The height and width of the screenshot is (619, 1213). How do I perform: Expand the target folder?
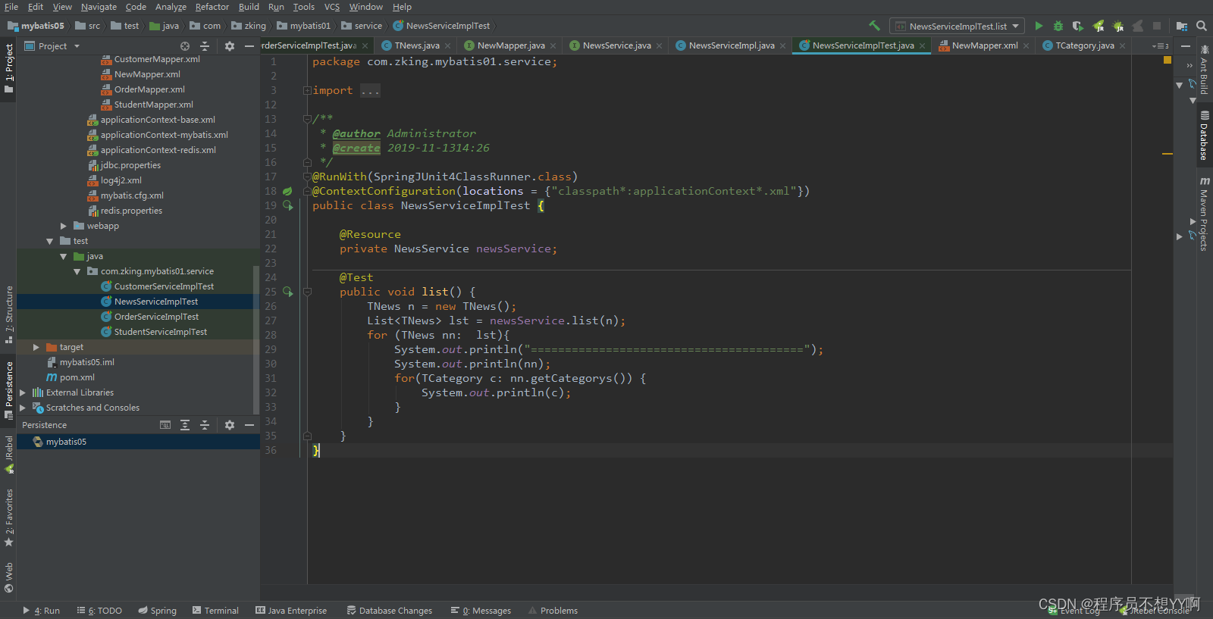click(36, 347)
